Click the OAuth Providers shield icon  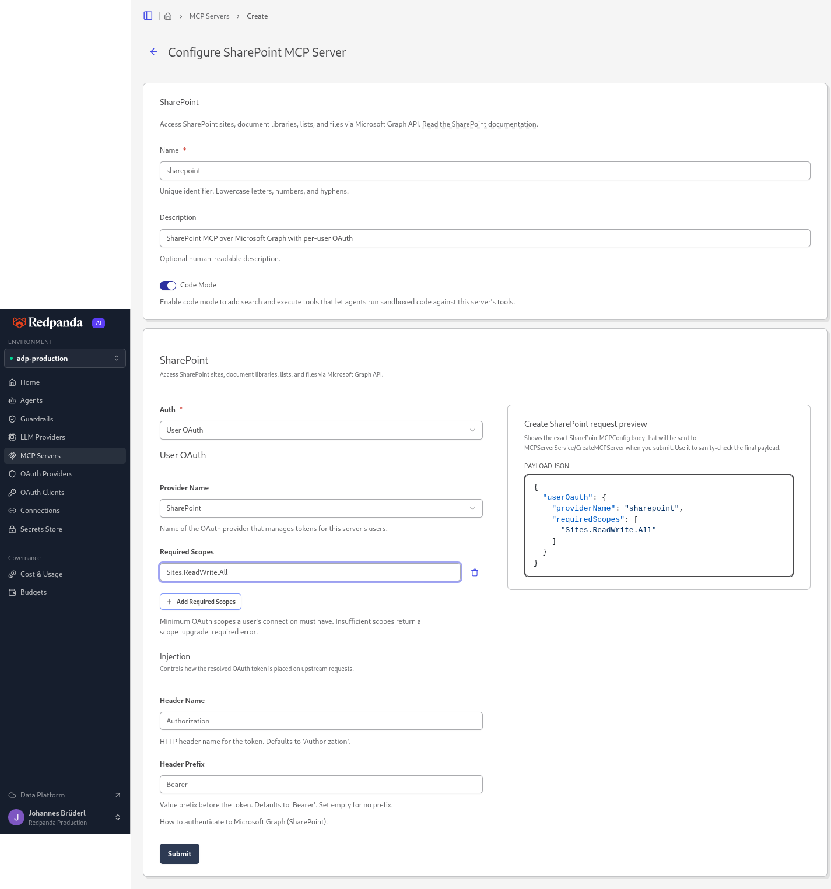12,474
